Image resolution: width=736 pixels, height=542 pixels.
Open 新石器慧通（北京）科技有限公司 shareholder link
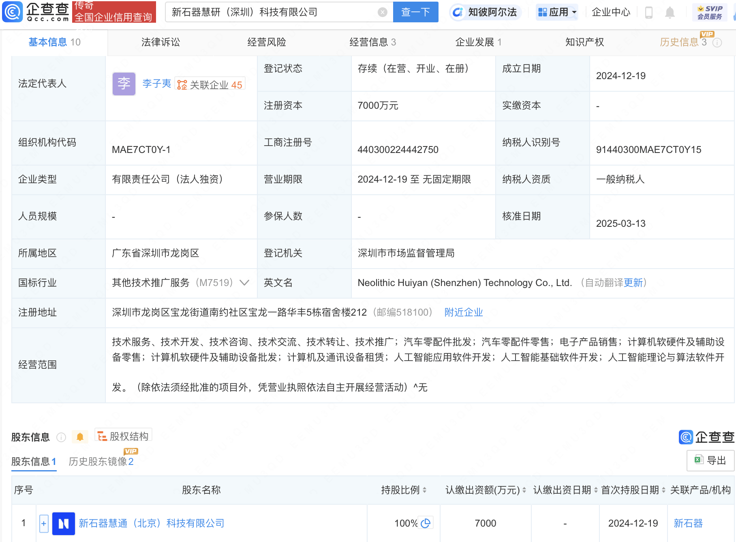click(x=152, y=523)
